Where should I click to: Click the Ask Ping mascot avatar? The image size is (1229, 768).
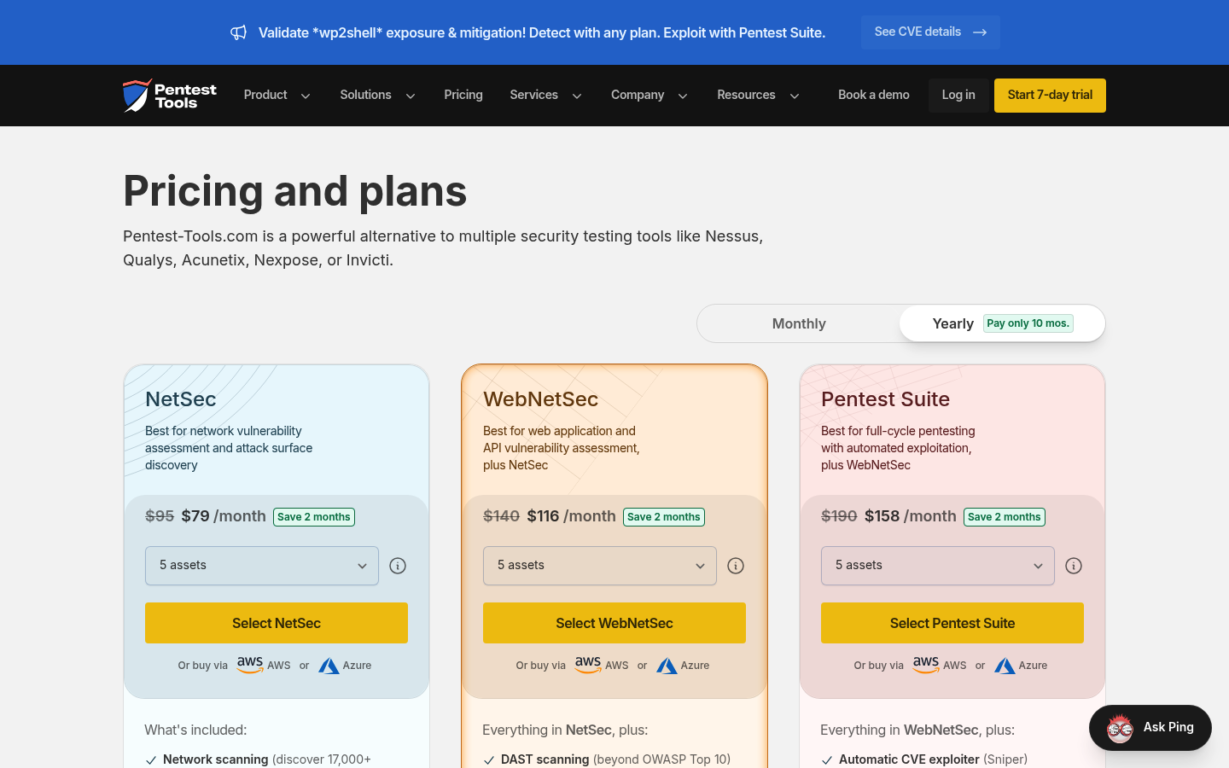(x=1120, y=728)
